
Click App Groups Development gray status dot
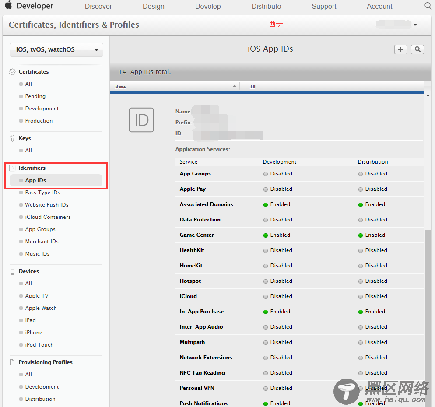click(266, 174)
